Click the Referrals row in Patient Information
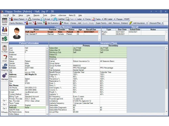Image resolution: width=169 pixels, height=126 pixels. coord(27,108)
